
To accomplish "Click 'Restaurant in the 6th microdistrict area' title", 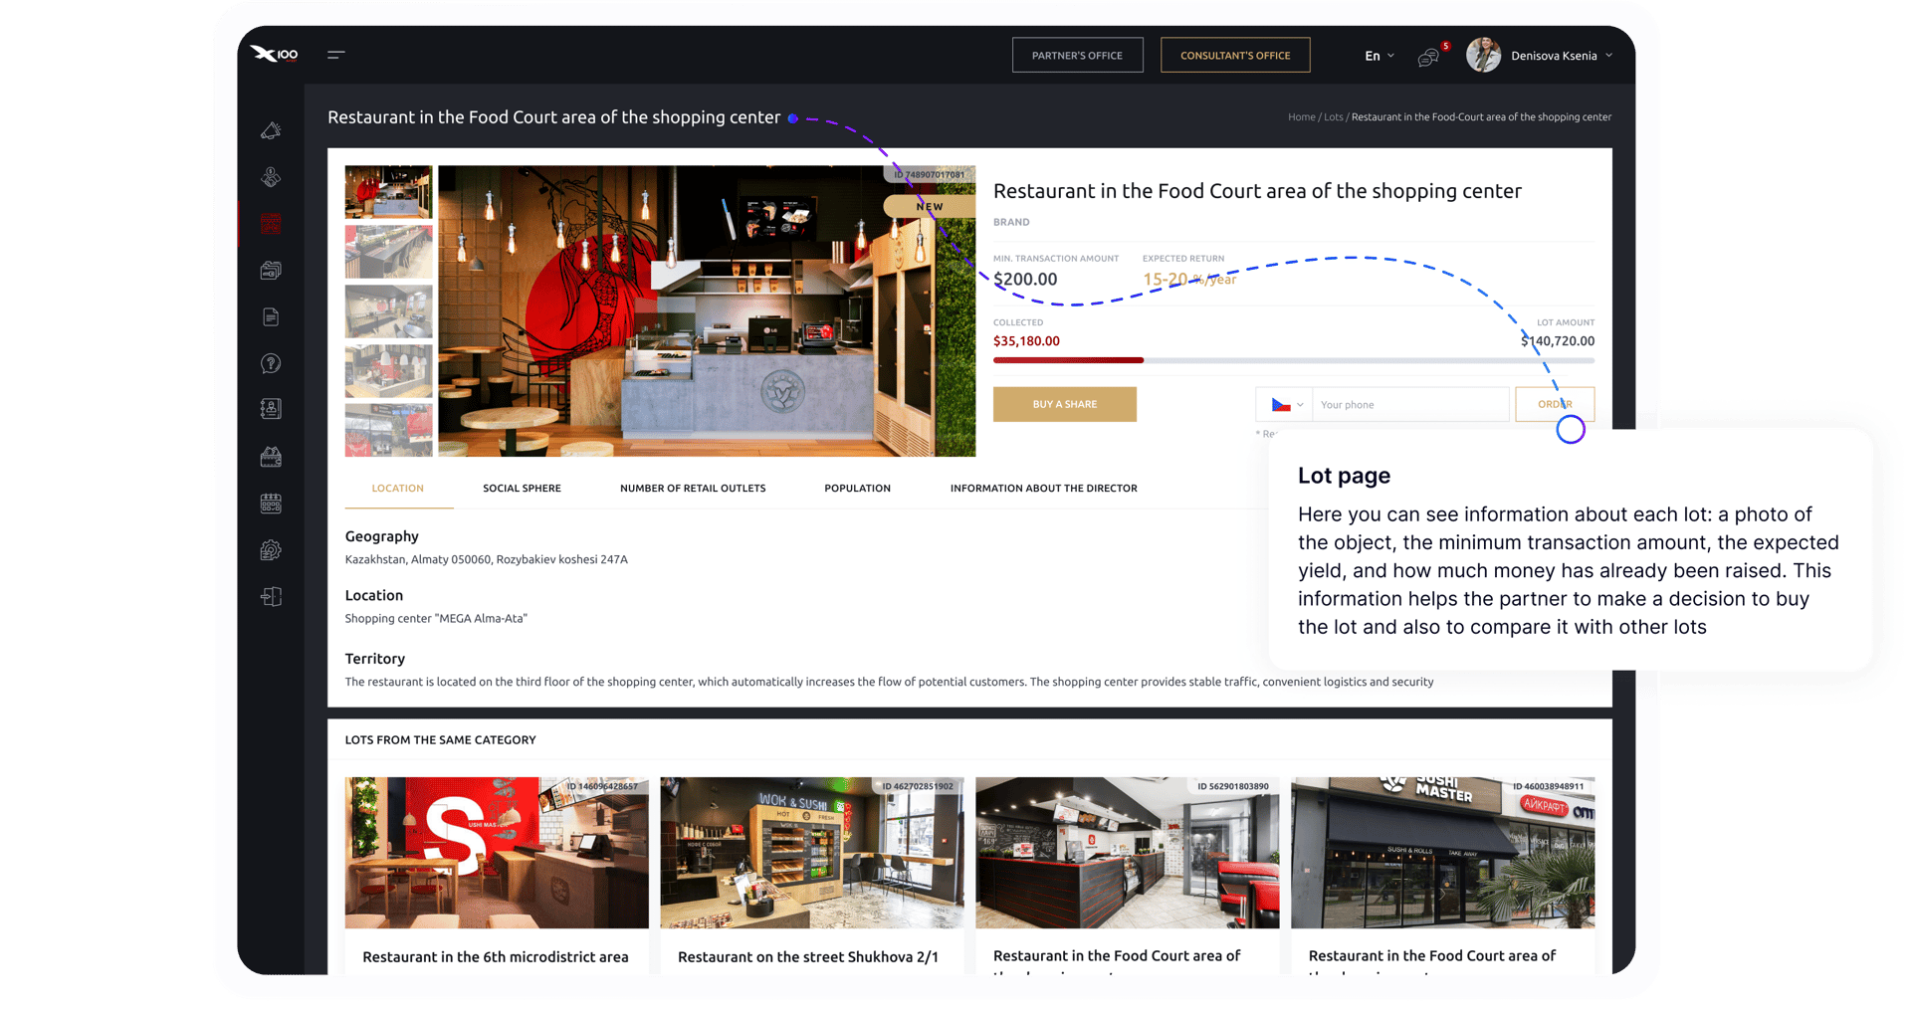I will (496, 957).
